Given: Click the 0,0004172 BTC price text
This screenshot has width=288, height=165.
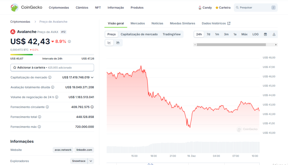Looking at the screenshot, I should point(19,50).
